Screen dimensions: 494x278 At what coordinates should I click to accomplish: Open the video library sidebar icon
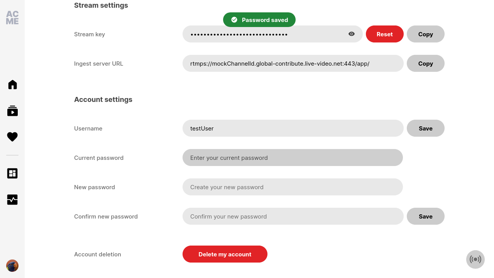pyautogui.click(x=12, y=111)
